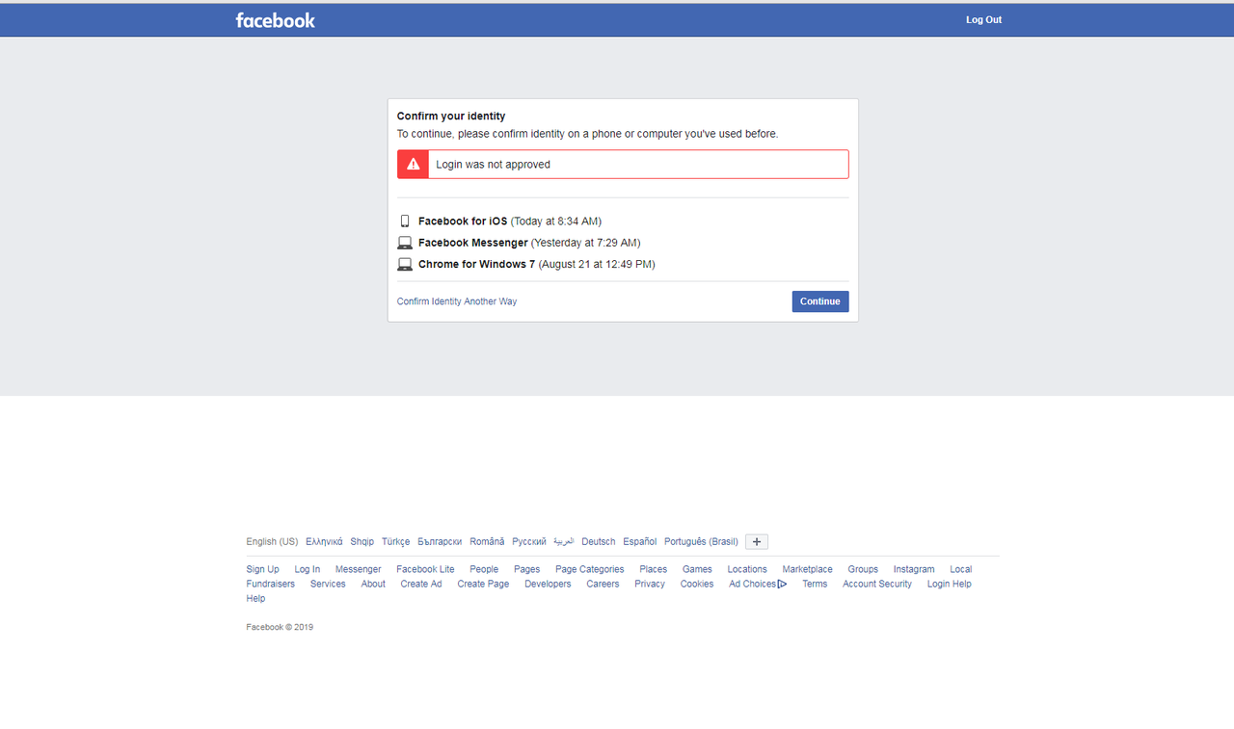
Task: Open the Messenger footer link
Action: point(358,570)
